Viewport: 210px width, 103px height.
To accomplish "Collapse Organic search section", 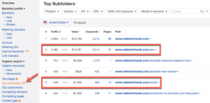I will click(x=13, y=61).
